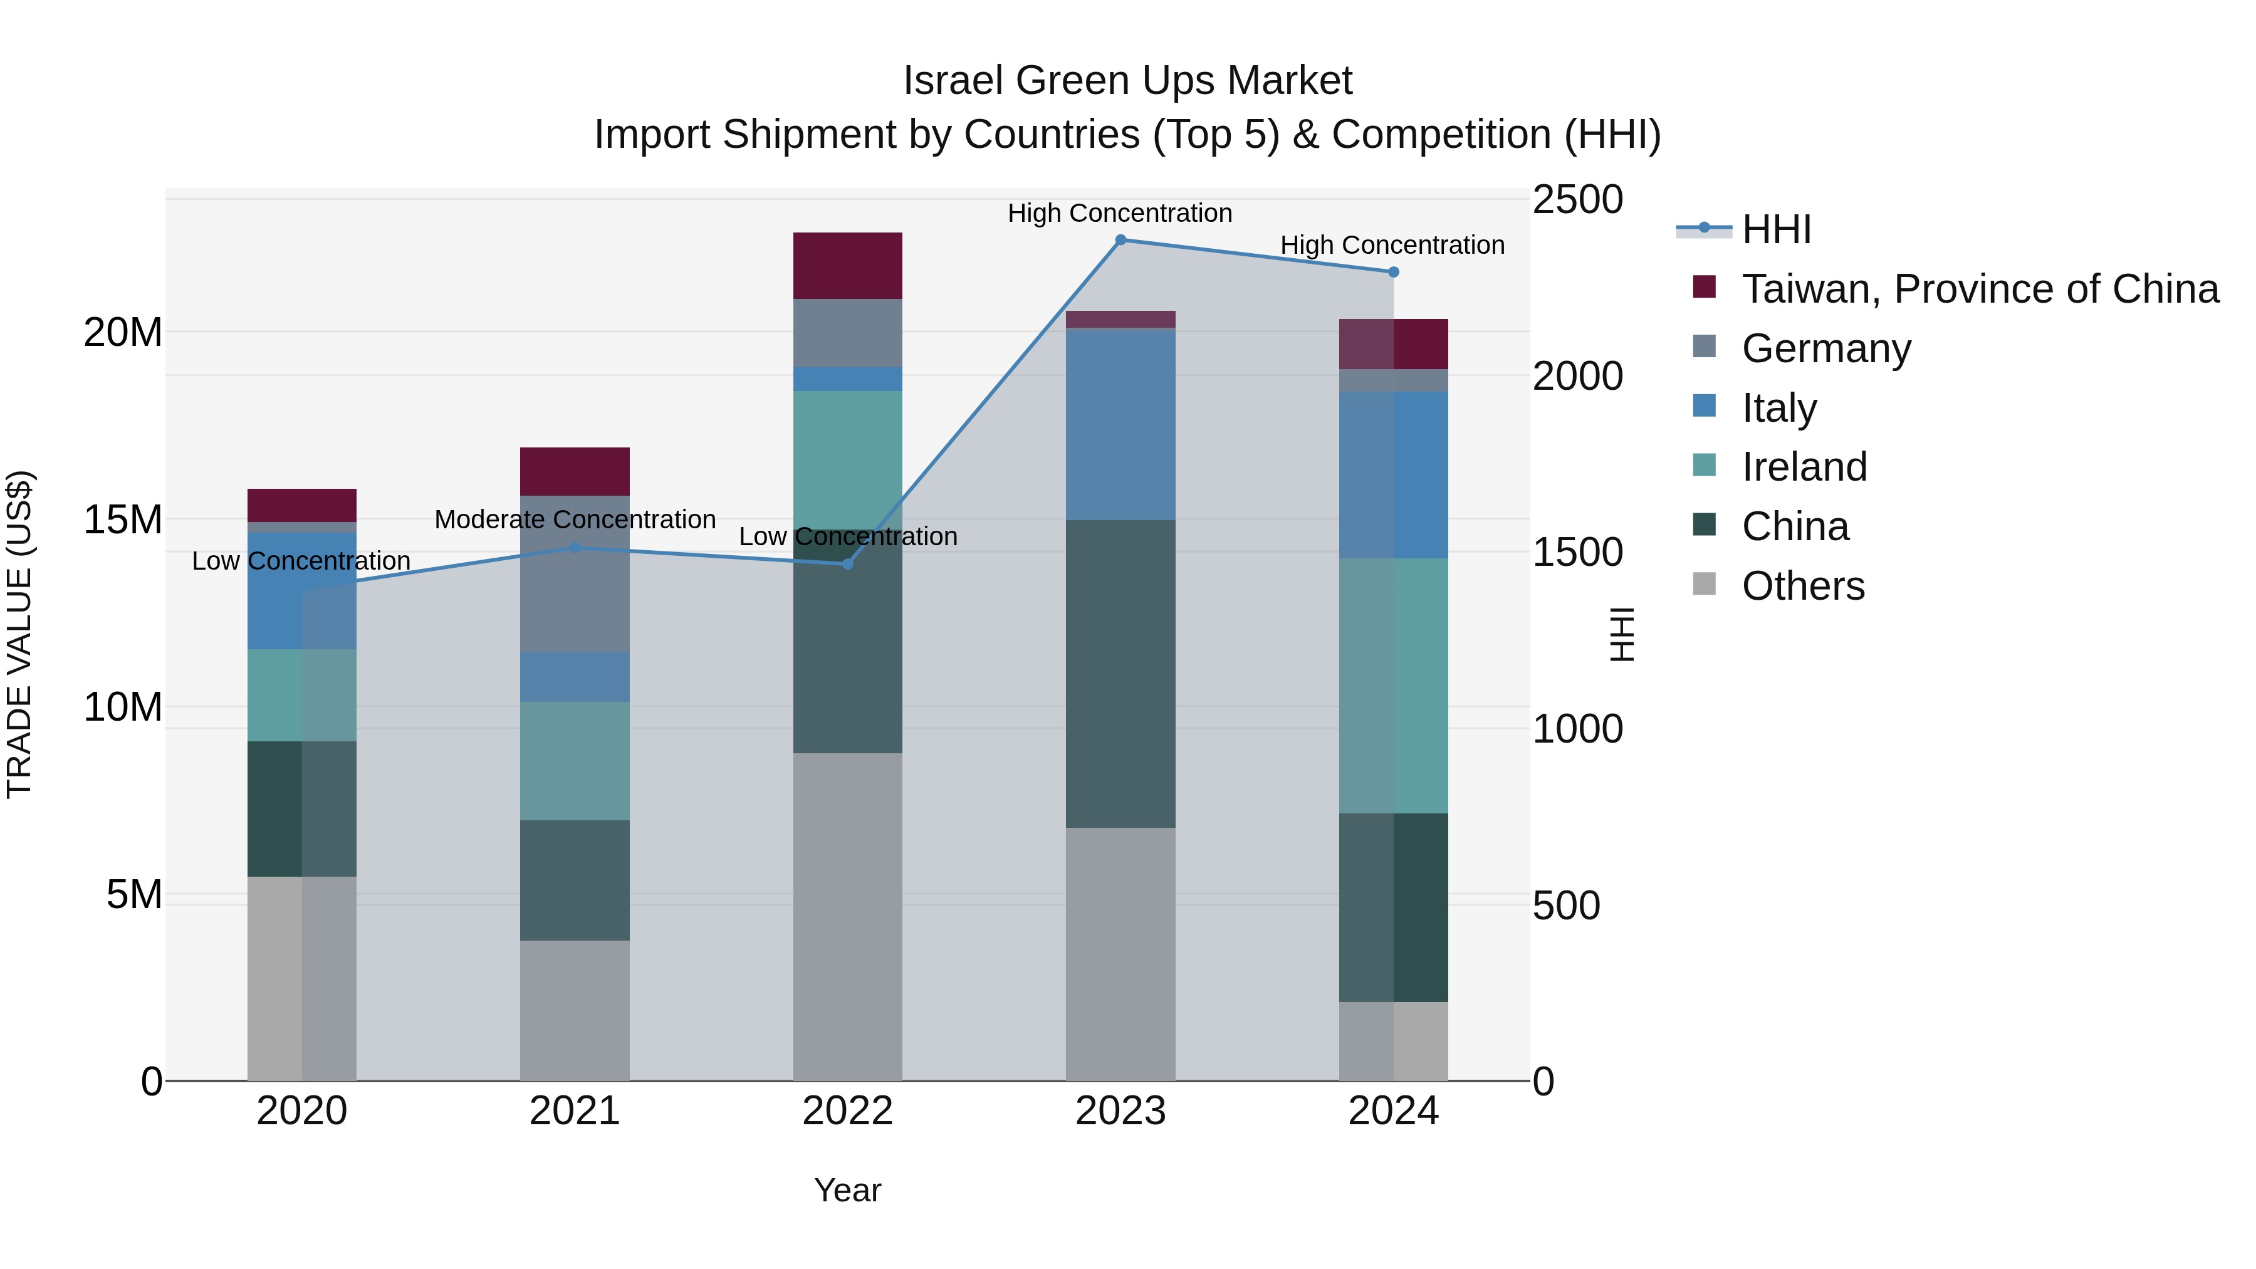The height and width of the screenshot is (1269, 2256).
Task: Click the 'Israel Green Ups Market' title
Action: point(1128,81)
